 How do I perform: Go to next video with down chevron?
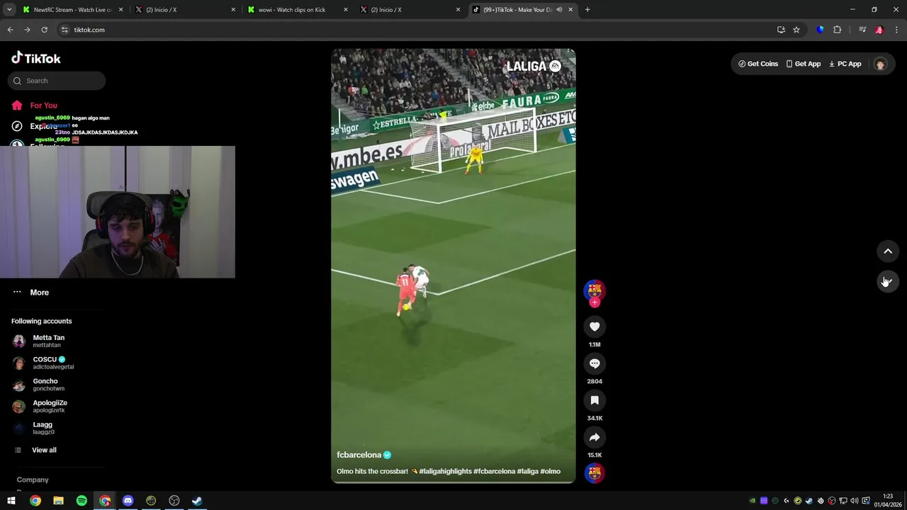(x=888, y=281)
